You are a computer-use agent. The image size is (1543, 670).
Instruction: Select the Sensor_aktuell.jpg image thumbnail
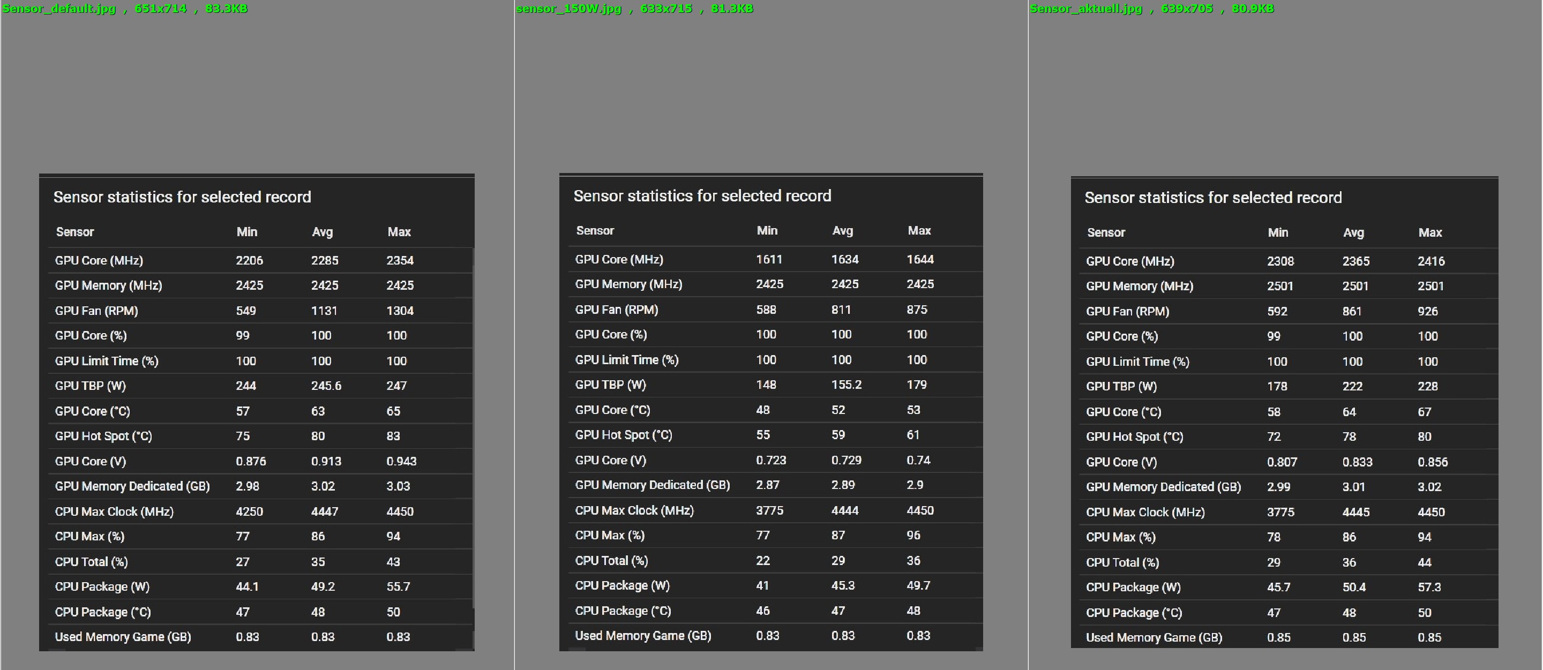[x=1284, y=412]
